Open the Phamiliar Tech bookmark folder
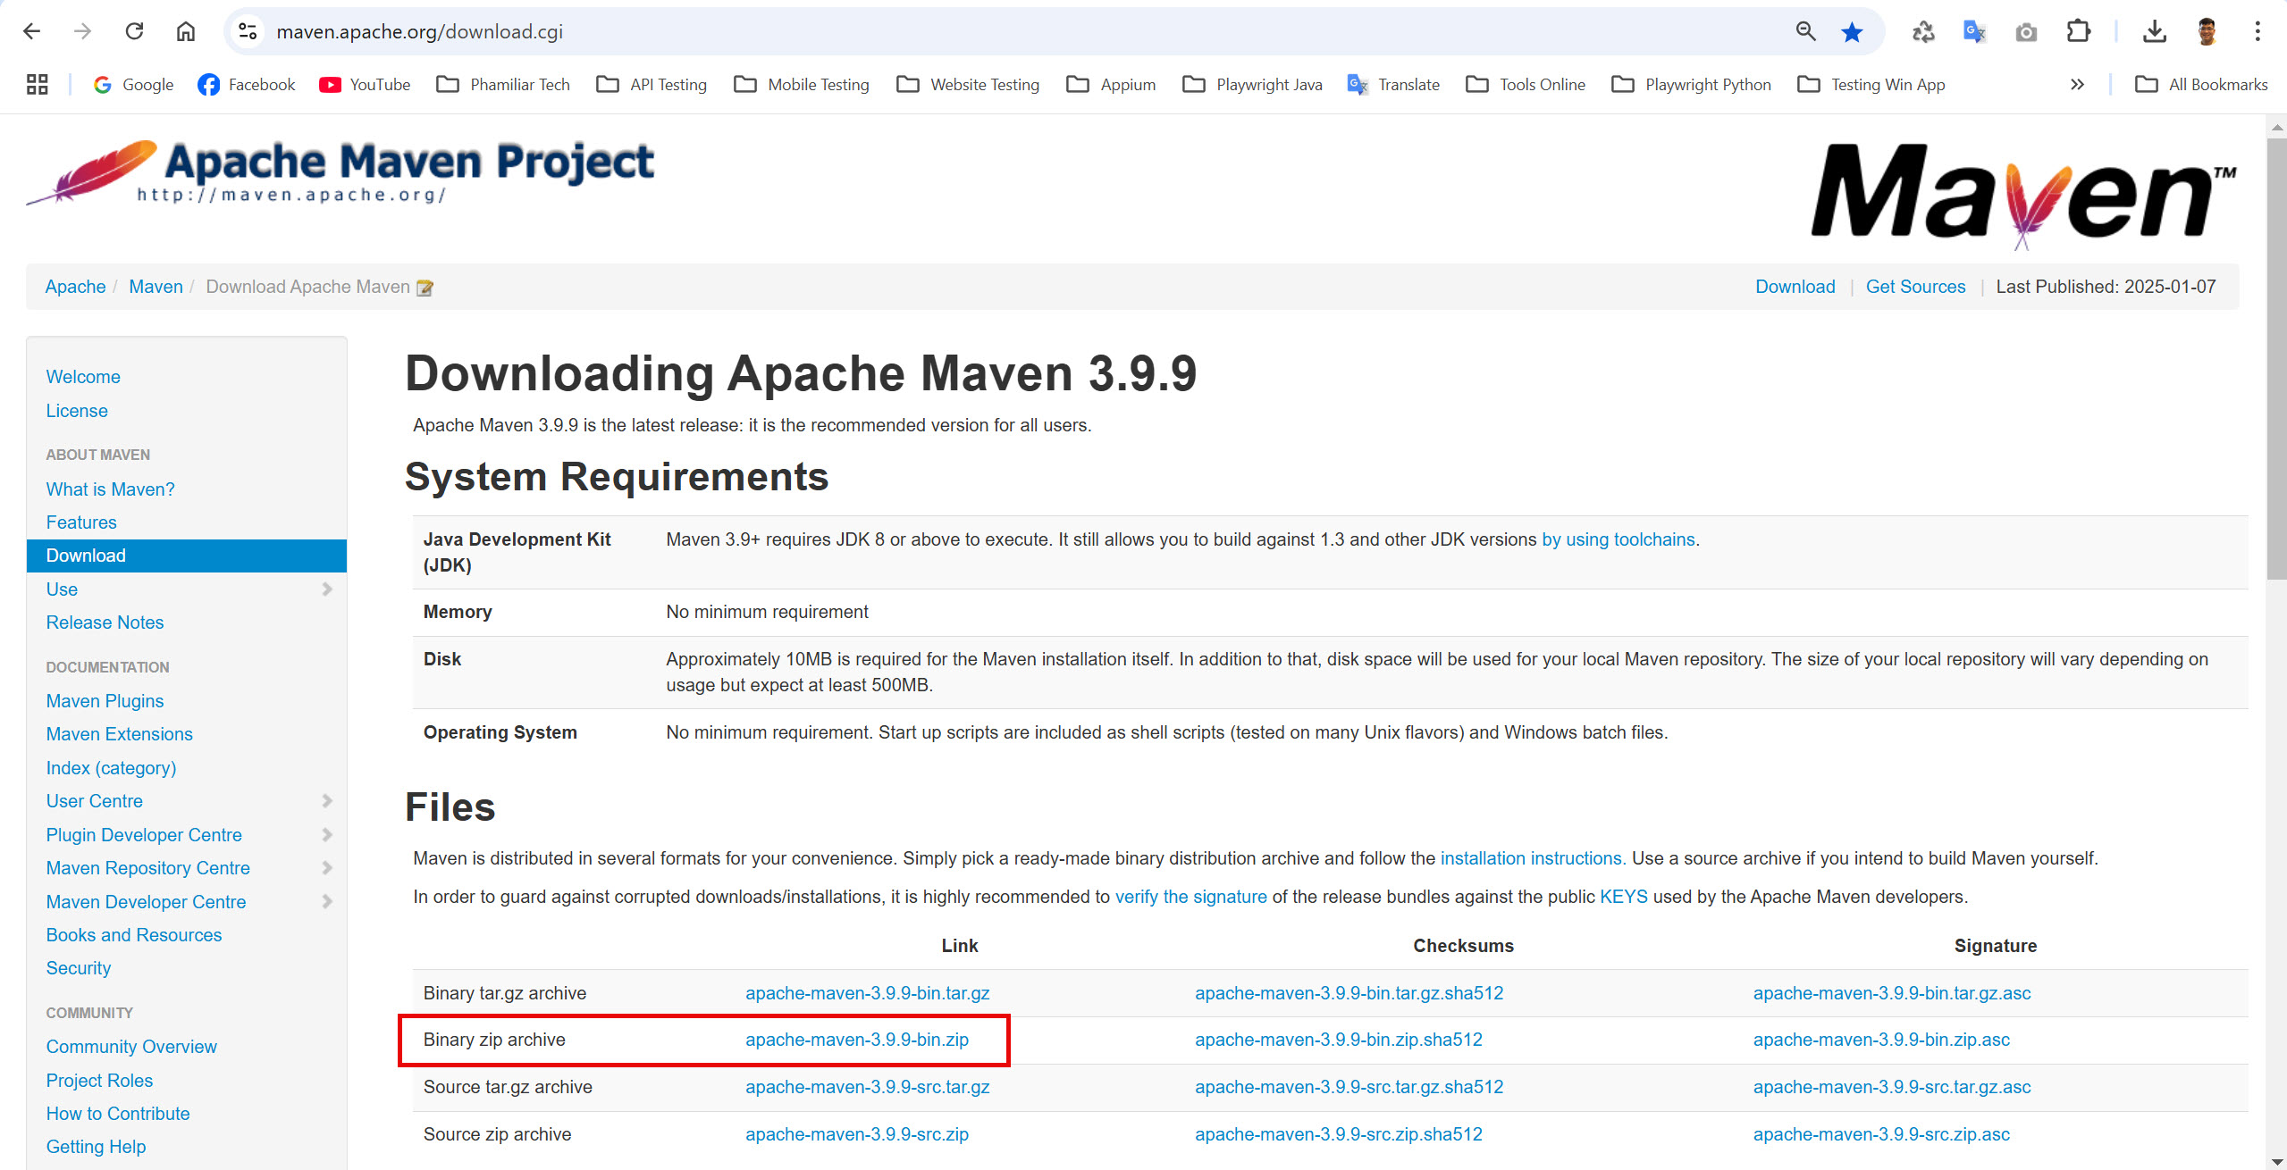Viewport: 2287px width, 1170px height. (x=503, y=84)
